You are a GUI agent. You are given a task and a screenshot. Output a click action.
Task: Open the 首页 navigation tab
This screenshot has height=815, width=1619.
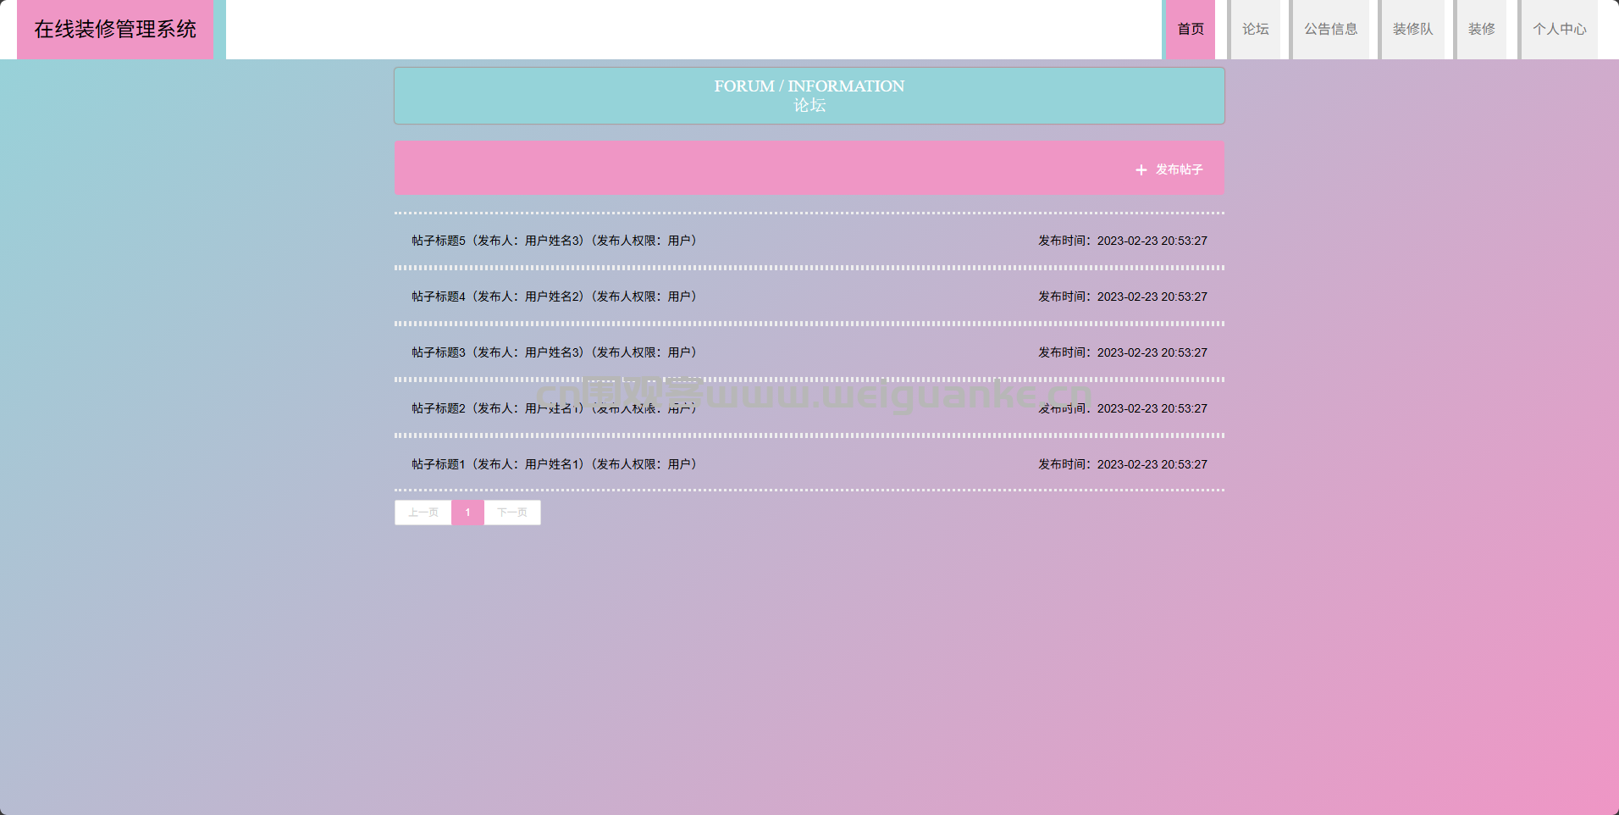click(1191, 30)
